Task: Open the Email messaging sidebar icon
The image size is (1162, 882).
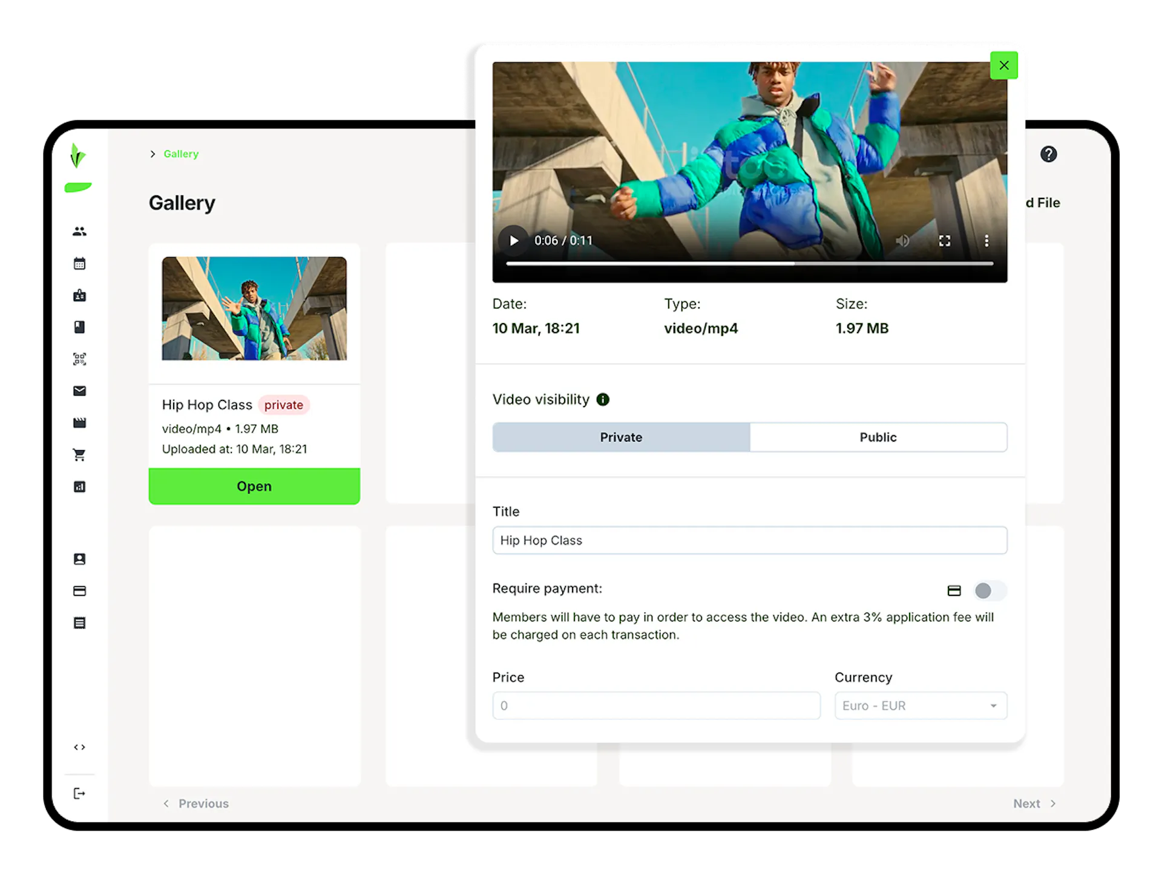Action: (79, 391)
